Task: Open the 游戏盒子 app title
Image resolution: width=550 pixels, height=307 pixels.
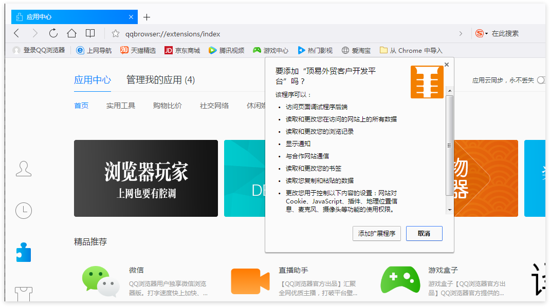Action: pos(443,270)
